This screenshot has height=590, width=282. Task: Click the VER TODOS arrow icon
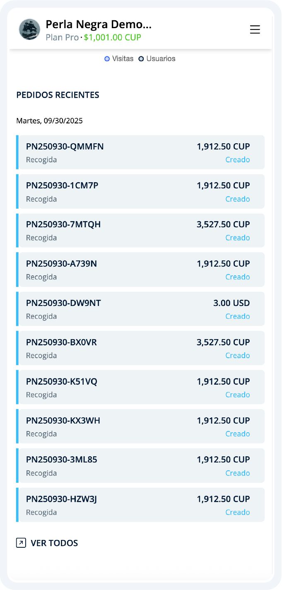21,543
